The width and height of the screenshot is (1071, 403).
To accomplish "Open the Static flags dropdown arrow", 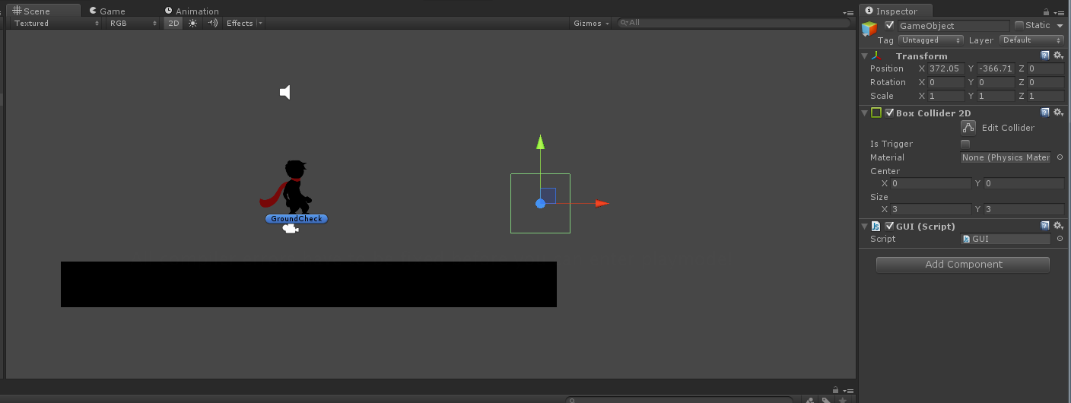I will tap(1060, 26).
